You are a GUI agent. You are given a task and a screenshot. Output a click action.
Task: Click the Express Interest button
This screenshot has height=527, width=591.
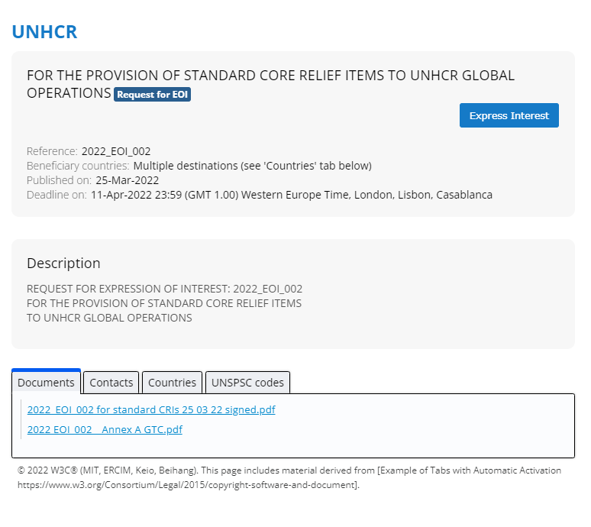509,116
